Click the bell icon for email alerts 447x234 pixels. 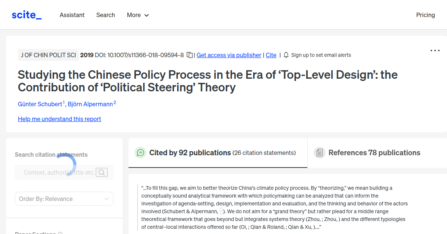286,55
